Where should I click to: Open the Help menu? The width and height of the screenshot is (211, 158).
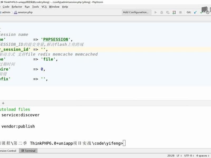[65, 7]
